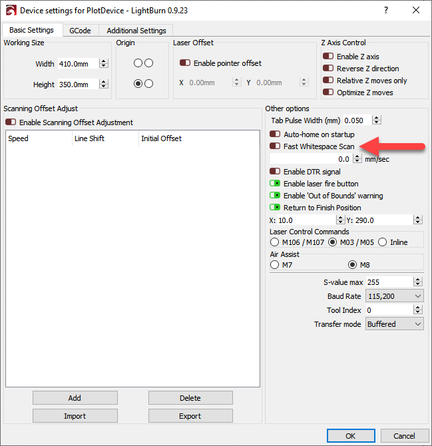Click the Working Size Height field
This screenshot has height=446, width=432.
click(79, 84)
